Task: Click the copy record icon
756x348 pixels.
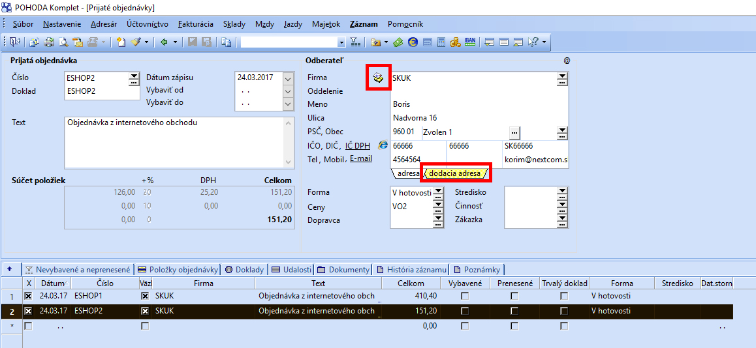Action: (226, 42)
